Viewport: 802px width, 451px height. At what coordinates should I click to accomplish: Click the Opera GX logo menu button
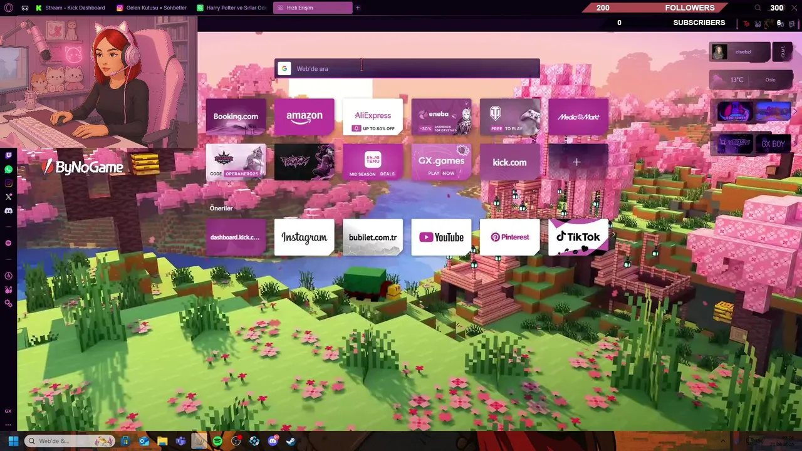(x=8, y=8)
